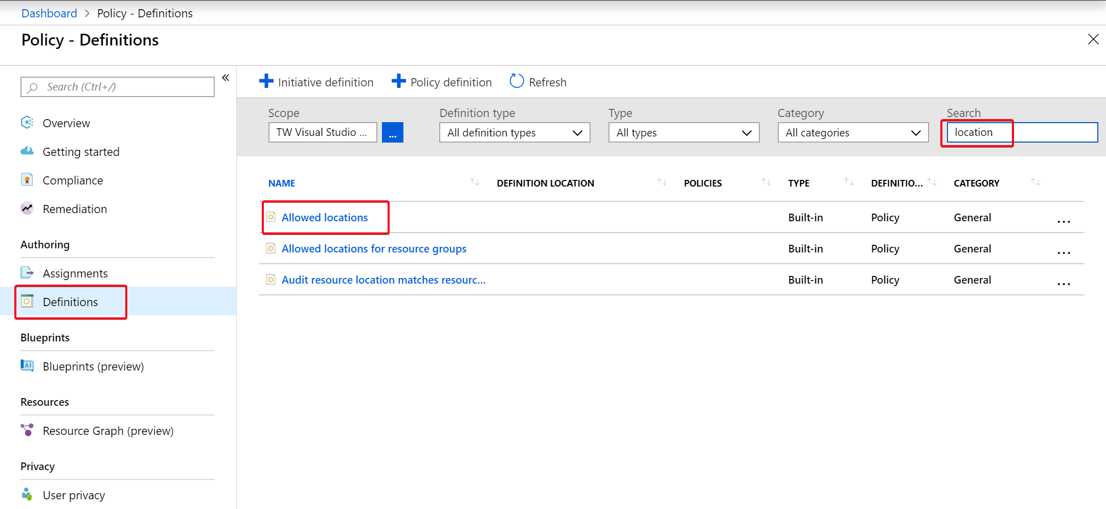Click the Assignments icon under Authoring

(27, 273)
